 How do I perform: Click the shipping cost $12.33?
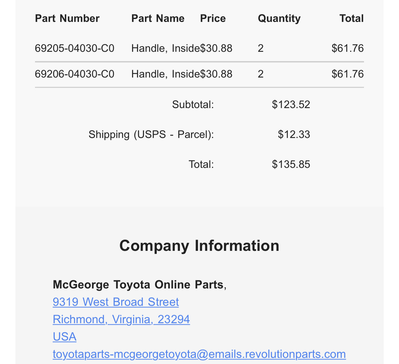[x=294, y=134]
